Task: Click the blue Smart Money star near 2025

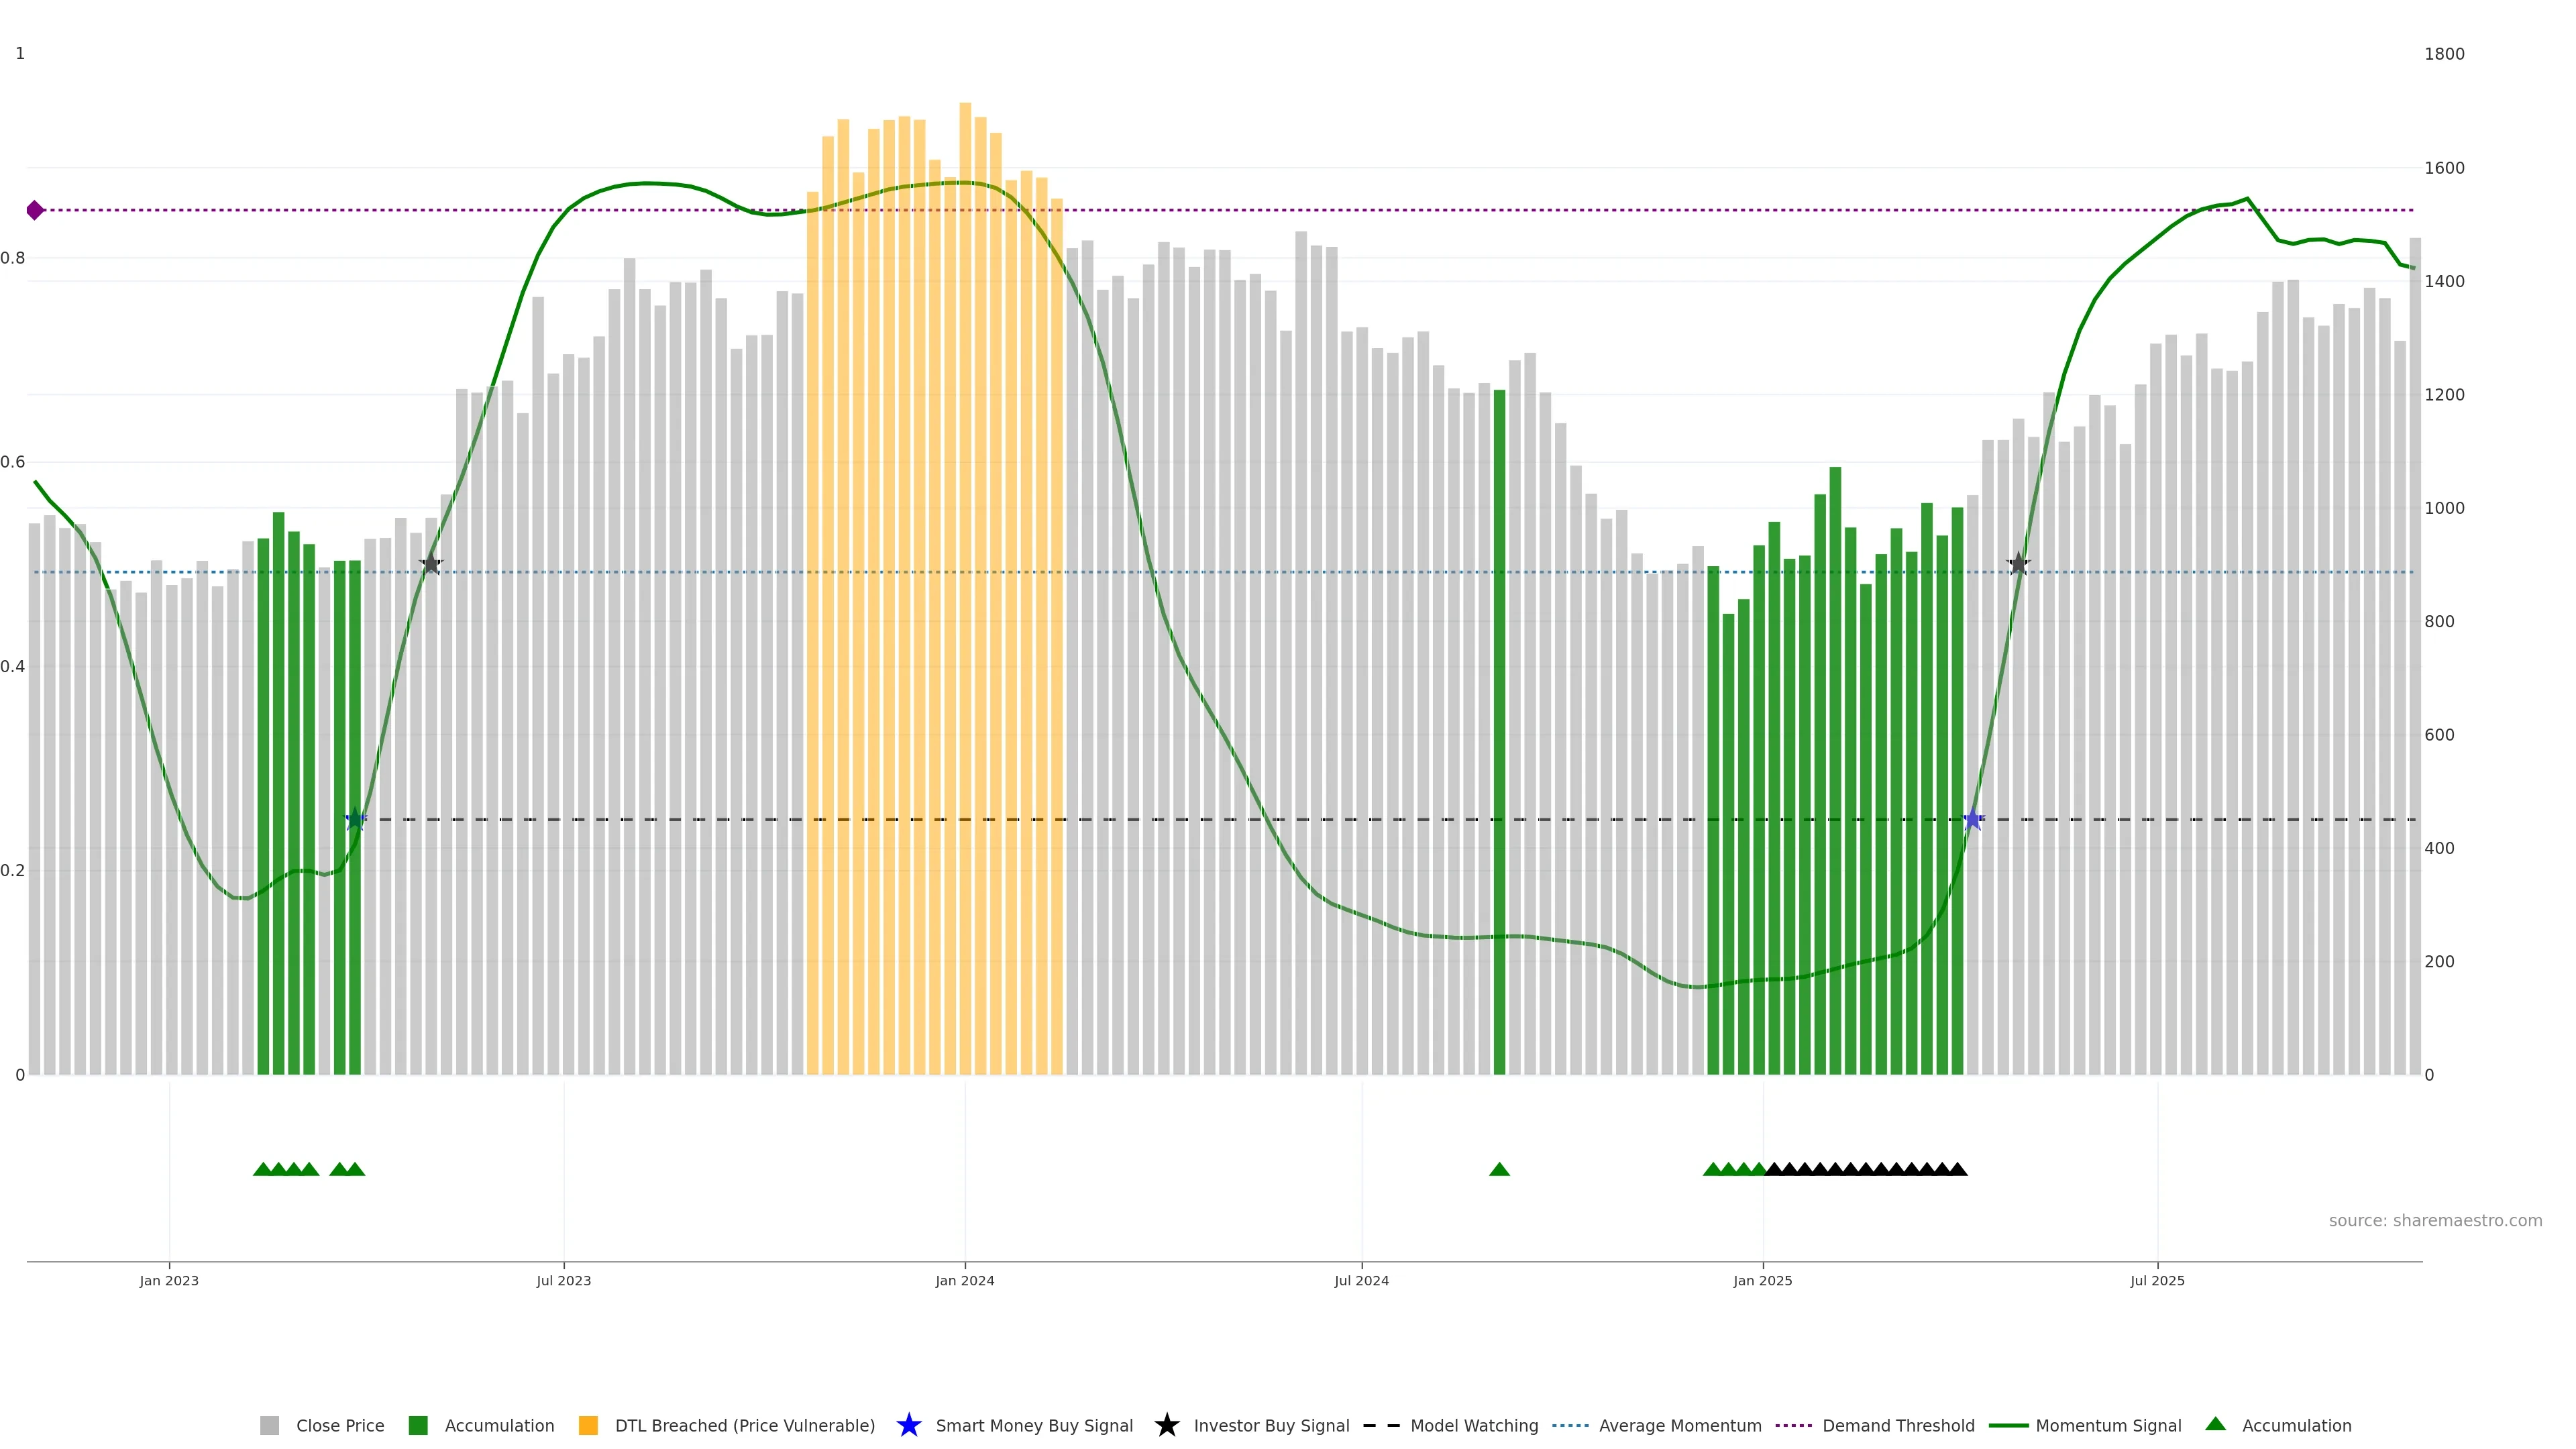Action: point(1972,820)
